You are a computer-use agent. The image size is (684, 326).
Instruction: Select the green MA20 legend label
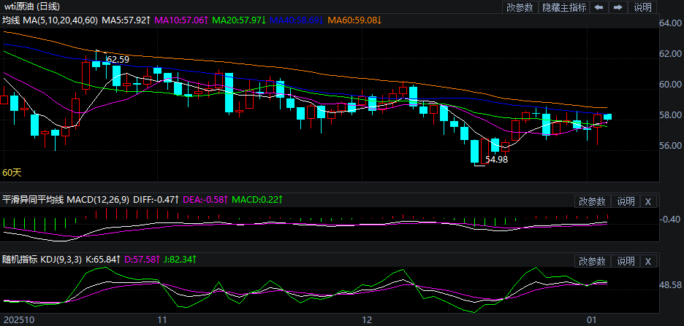tap(240, 20)
